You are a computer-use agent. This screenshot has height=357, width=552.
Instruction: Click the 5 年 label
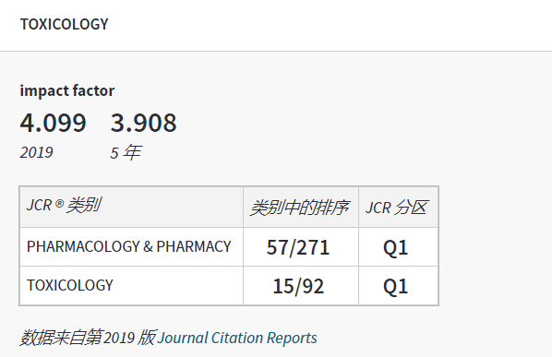coord(126,152)
